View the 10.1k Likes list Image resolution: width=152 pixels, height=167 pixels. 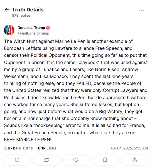pos(46,148)
